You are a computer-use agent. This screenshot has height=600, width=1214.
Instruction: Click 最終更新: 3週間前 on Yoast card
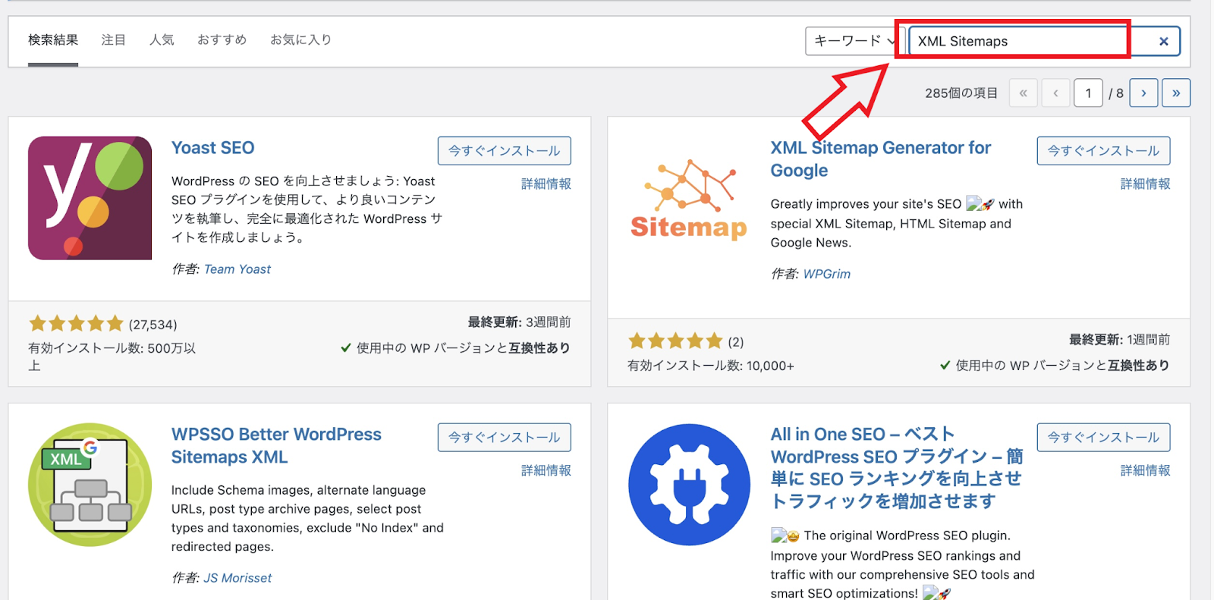tap(519, 322)
